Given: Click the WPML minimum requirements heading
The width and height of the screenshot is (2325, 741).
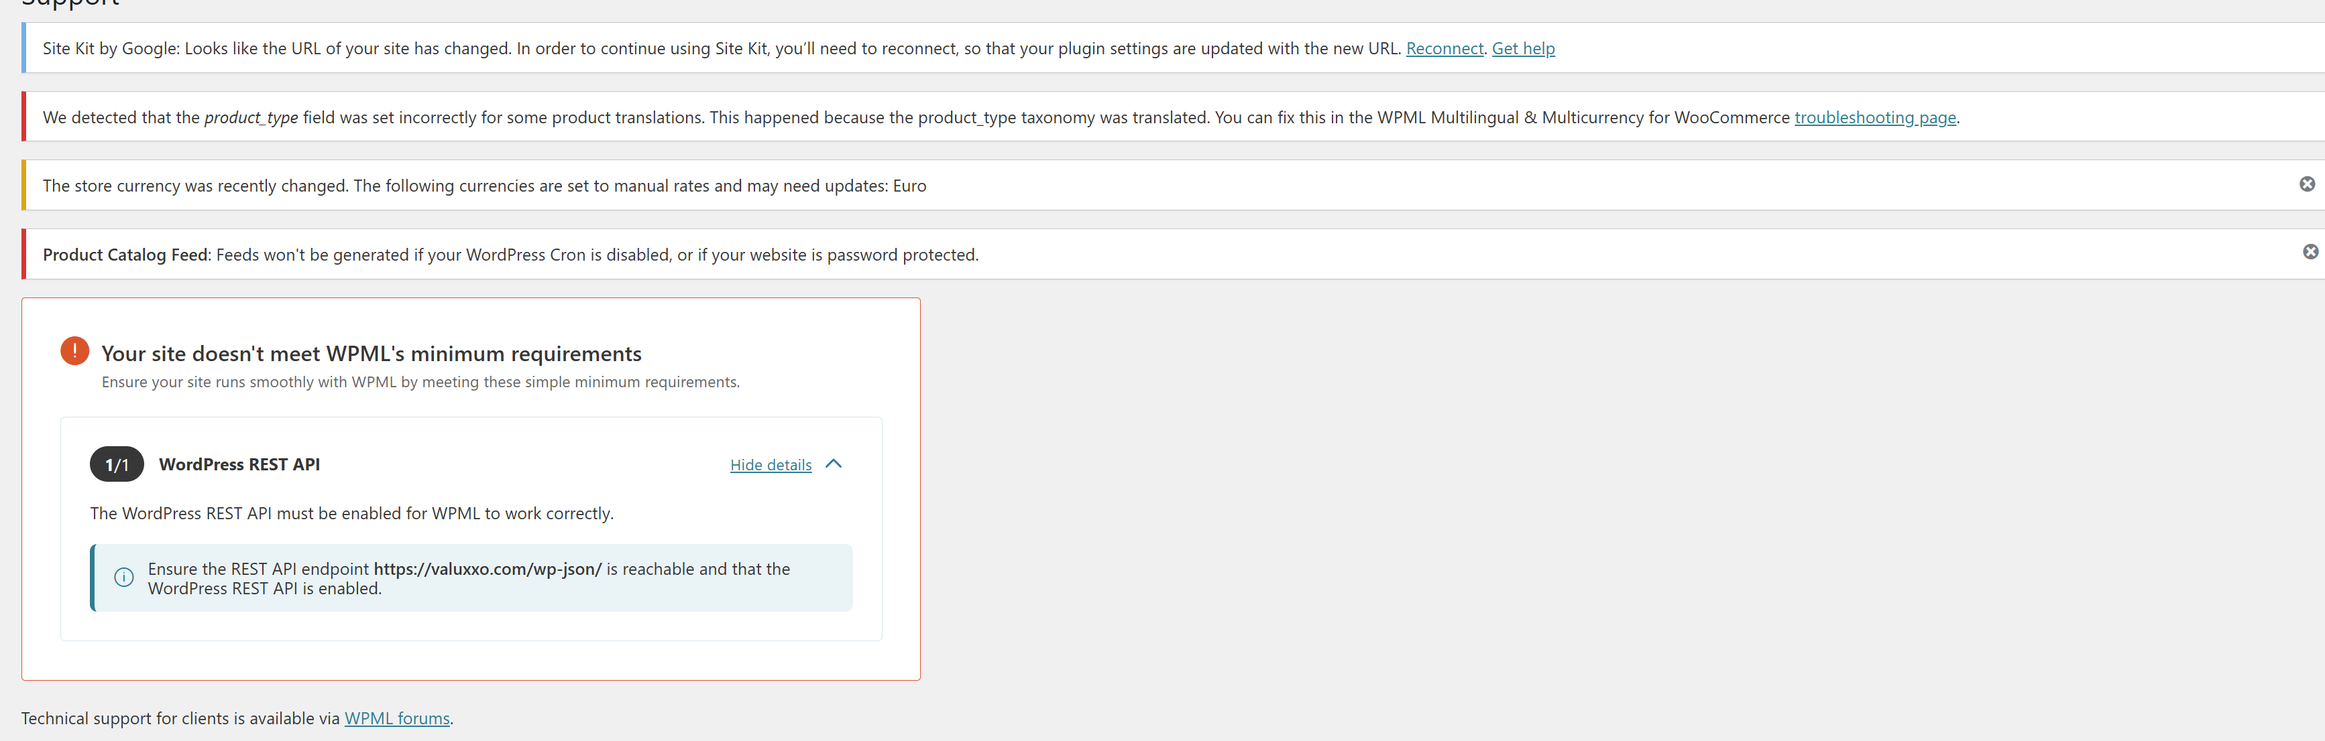Looking at the screenshot, I should coord(371,353).
